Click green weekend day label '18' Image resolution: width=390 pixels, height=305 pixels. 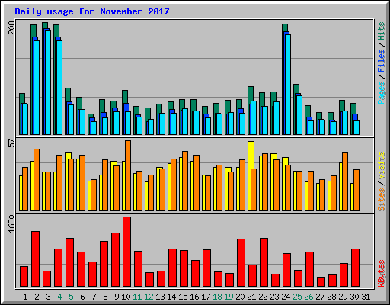coord(217,297)
